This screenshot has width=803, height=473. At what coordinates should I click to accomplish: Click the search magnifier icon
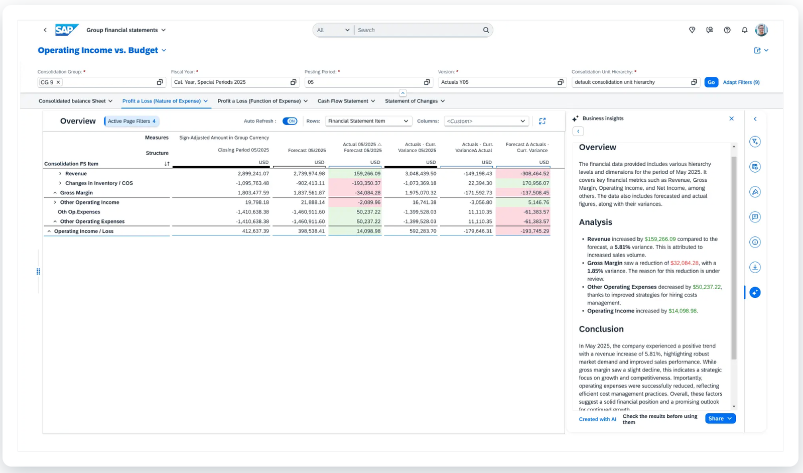(x=486, y=30)
